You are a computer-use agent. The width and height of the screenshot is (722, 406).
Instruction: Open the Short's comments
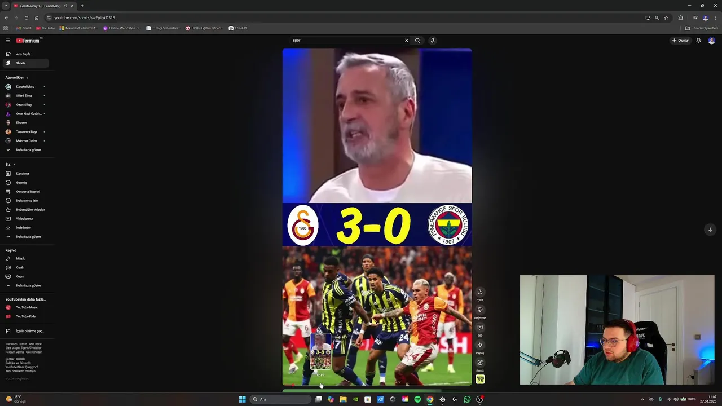pos(480,328)
